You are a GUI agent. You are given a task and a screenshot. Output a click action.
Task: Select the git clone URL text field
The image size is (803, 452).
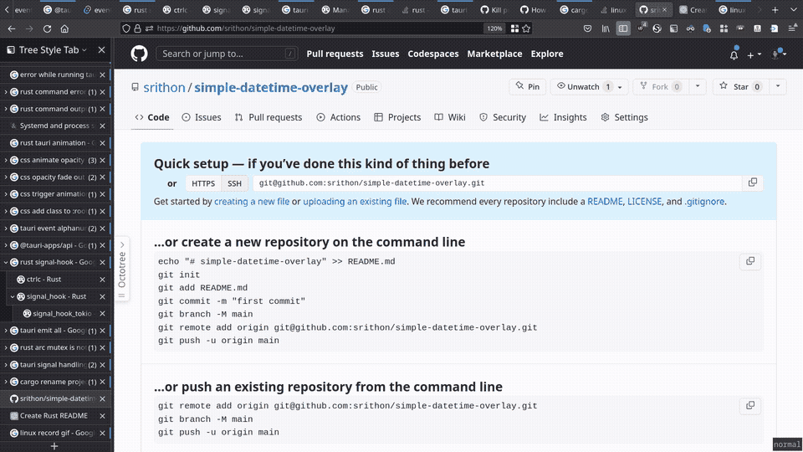[x=497, y=183]
